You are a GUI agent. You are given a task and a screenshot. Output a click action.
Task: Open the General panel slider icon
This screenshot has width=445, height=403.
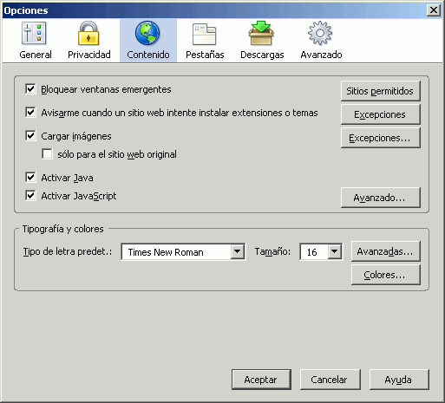point(34,33)
